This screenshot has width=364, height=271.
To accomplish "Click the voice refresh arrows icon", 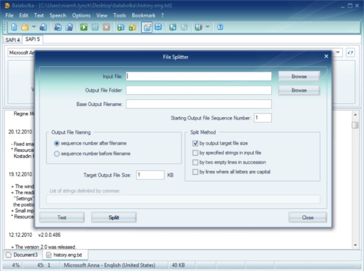I will click(x=350, y=53).
